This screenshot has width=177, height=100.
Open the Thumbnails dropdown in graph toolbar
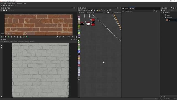tap(82, 13)
